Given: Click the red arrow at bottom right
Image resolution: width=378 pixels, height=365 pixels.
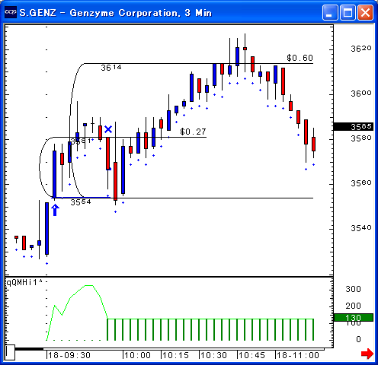Looking at the screenshot, I should tap(367, 354).
